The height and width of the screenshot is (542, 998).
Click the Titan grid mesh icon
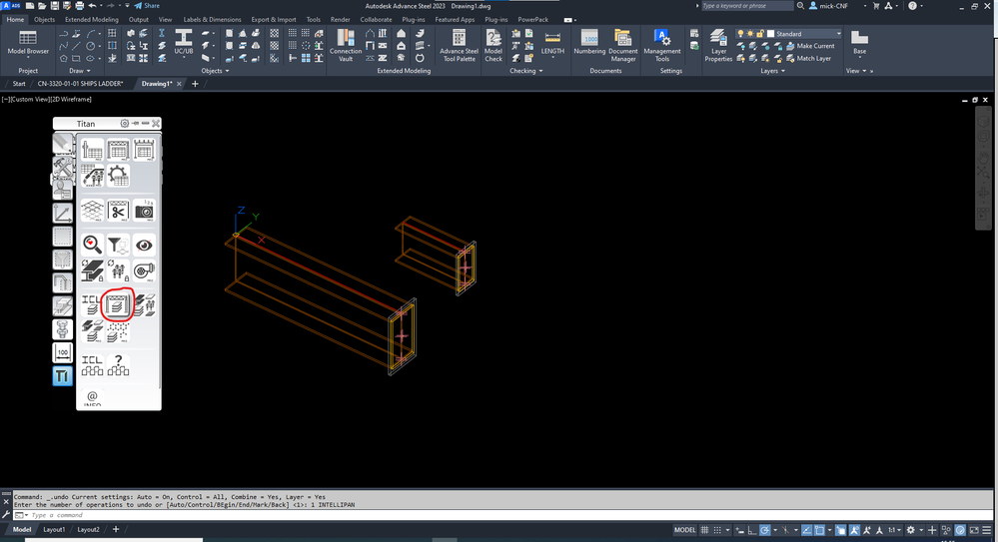tap(92, 211)
